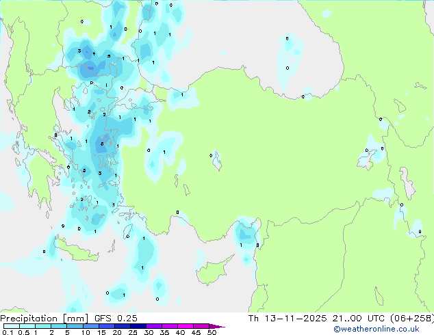Screen dimensions: 434x335
Task: Select the 10–15 mm medium blue legend swatch
Action: 90,326
